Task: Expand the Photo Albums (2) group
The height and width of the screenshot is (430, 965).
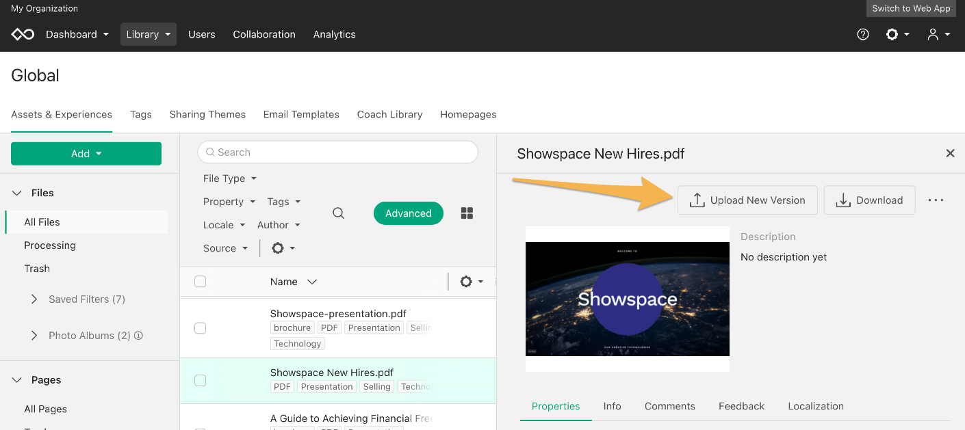Action: pos(34,336)
